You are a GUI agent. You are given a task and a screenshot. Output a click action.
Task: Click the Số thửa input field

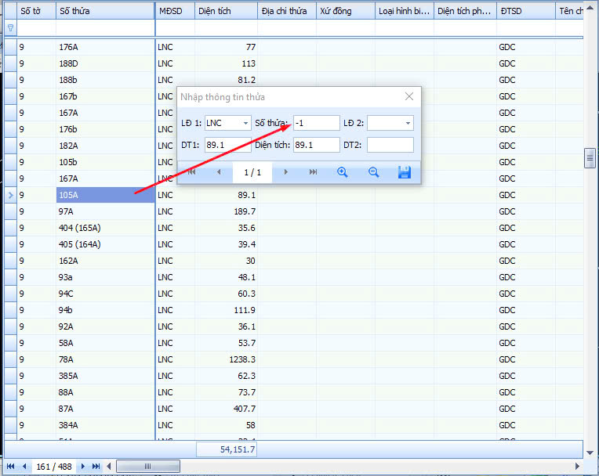pyautogui.click(x=316, y=123)
